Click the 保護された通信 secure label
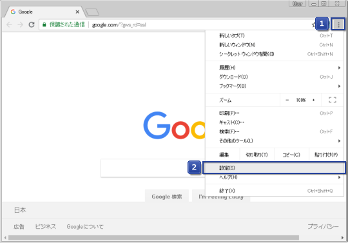Viewport: 348px width, 243px height. 67,24
